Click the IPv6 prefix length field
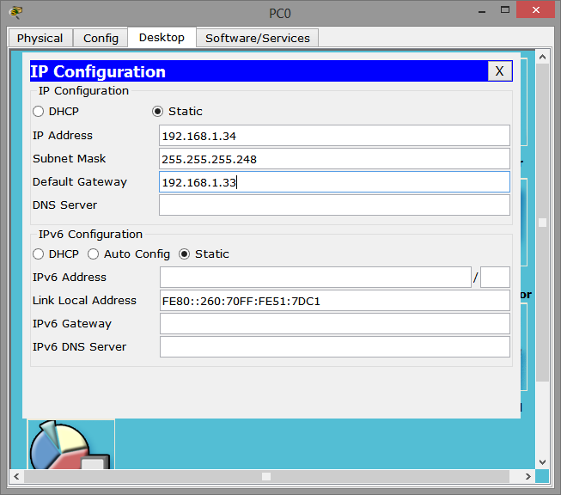This screenshot has width=561, height=495. (495, 277)
